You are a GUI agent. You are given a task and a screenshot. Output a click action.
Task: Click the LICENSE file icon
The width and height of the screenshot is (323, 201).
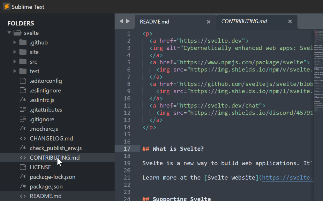(23, 167)
